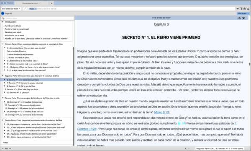Collapse the Tercera Parte section
Viewport: 251px width, 151px height.
pos(3,98)
